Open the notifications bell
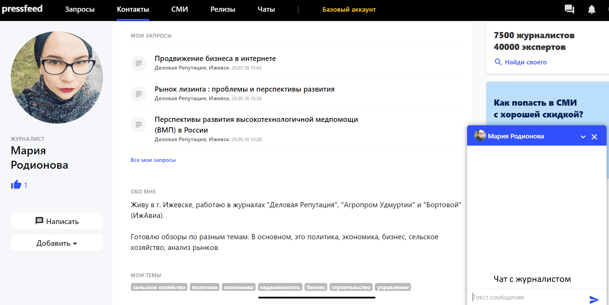609x305 pixels. click(x=591, y=9)
